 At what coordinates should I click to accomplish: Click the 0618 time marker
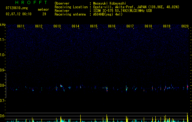[x=148, y=26]
